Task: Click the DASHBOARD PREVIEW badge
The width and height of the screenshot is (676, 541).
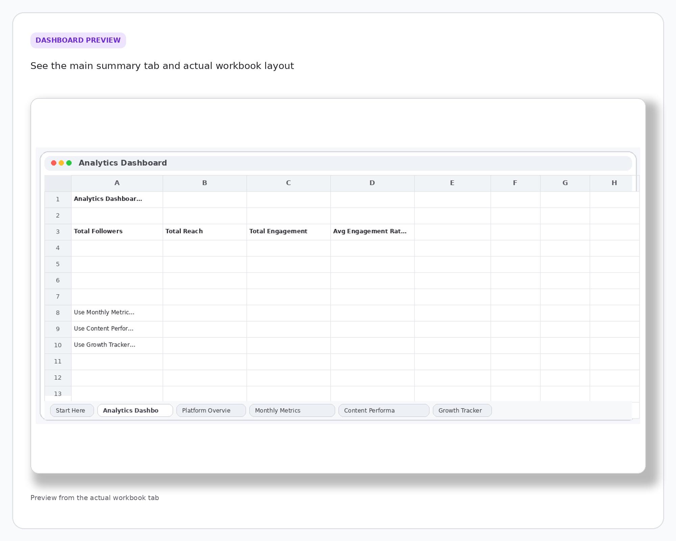Action: pos(78,40)
